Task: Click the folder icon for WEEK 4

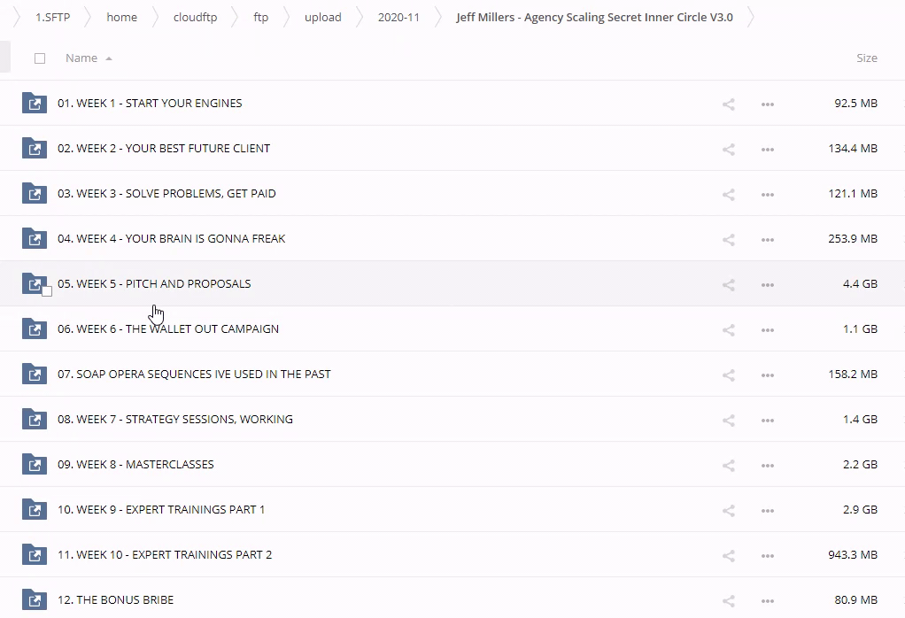Action: (34, 238)
